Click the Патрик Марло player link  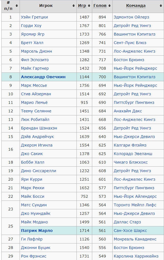tap(37, 231)
